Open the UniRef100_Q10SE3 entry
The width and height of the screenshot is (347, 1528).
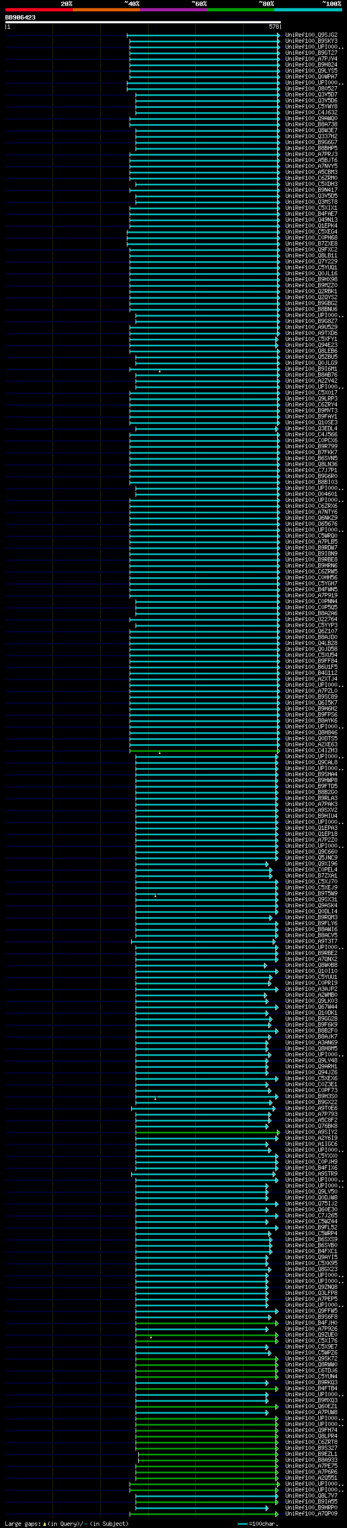click(311, 422)
